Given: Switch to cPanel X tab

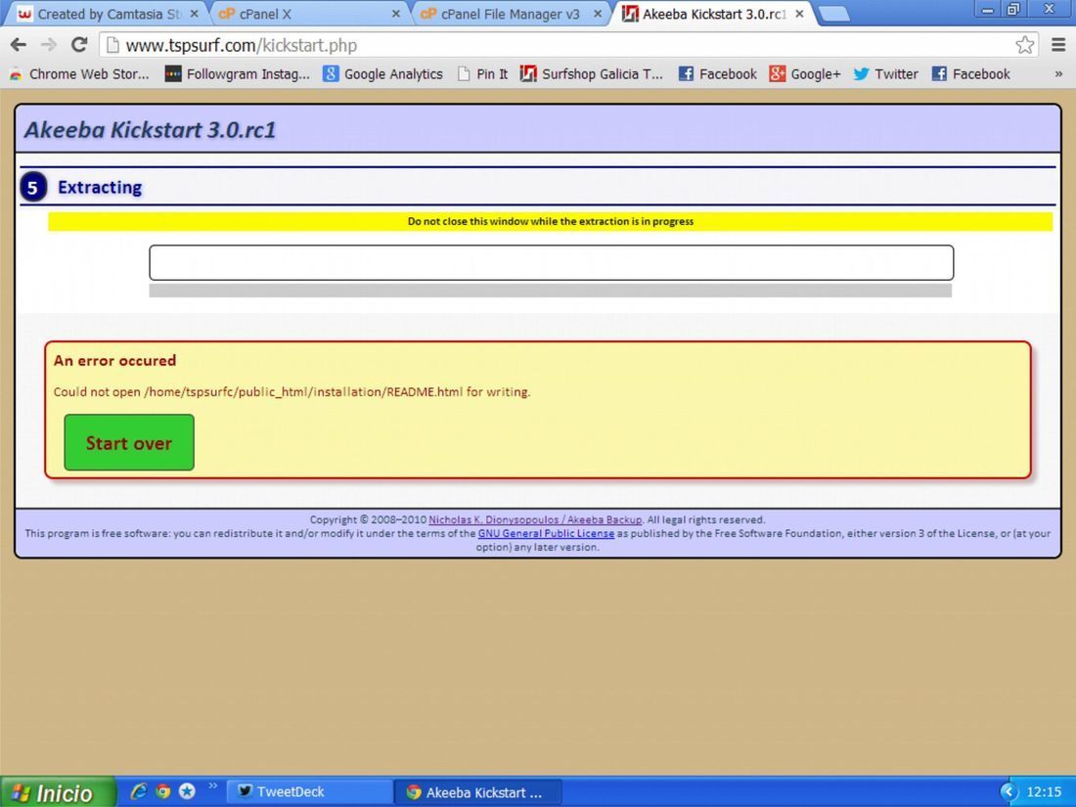Looking at the screenshot, I should pos(309,14).
